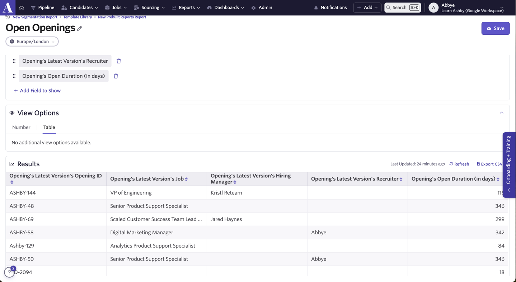The height and width of the screenshot is (282, 516).
Task: Go to the home icon
Action: coord(22,8)
